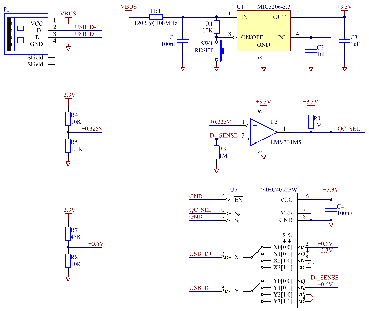Click the Y2[1 0] channel label
The image size is (369, 311).
[283, 295]
